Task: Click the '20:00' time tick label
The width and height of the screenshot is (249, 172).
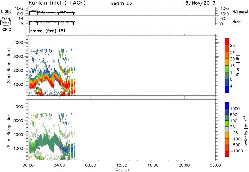Action: click(184, 165)
